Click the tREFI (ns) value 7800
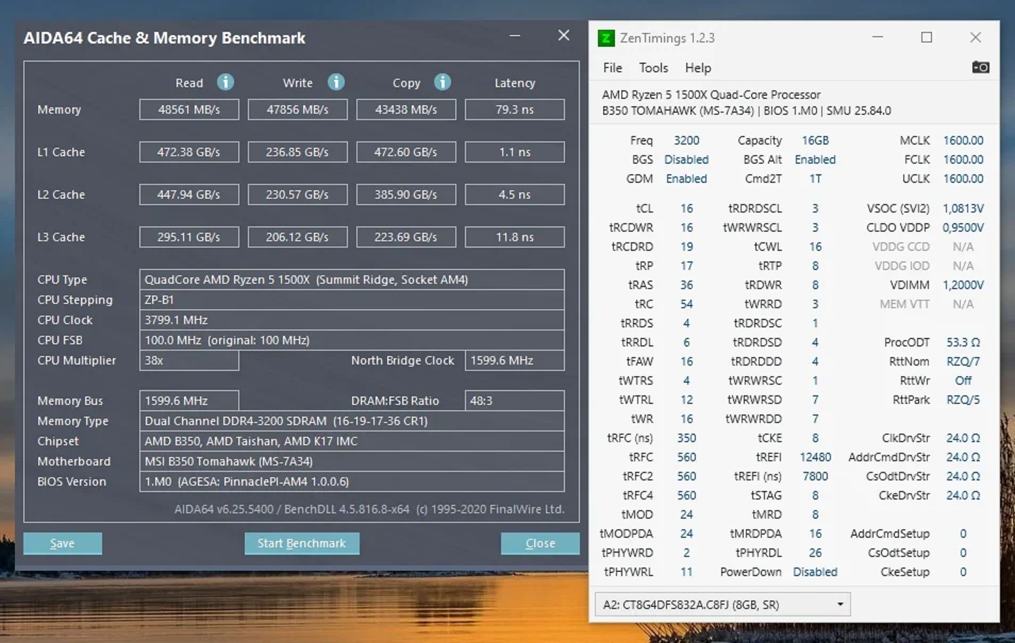The image size is (1015, 643). (815, 476)
